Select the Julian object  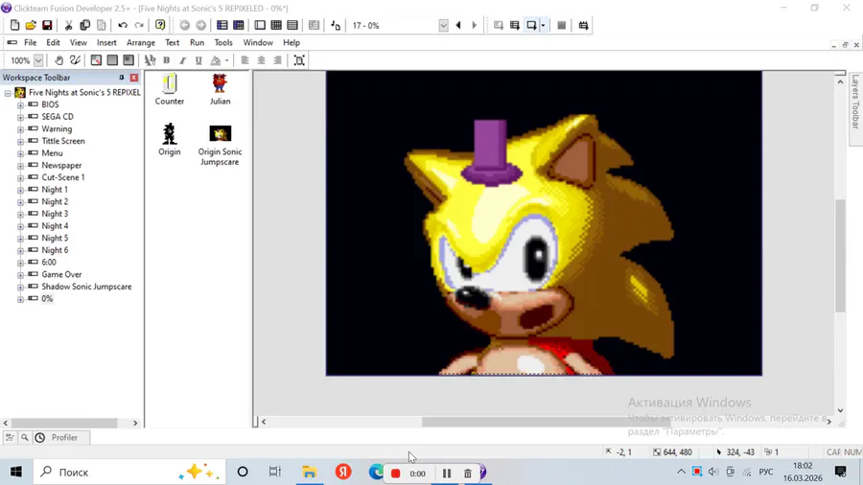[220, 89]
